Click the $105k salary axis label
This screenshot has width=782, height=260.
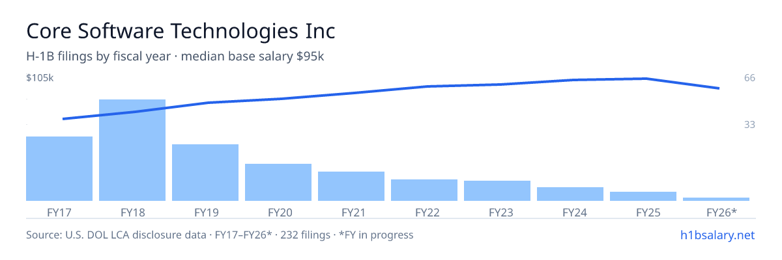tap(40, 78)
